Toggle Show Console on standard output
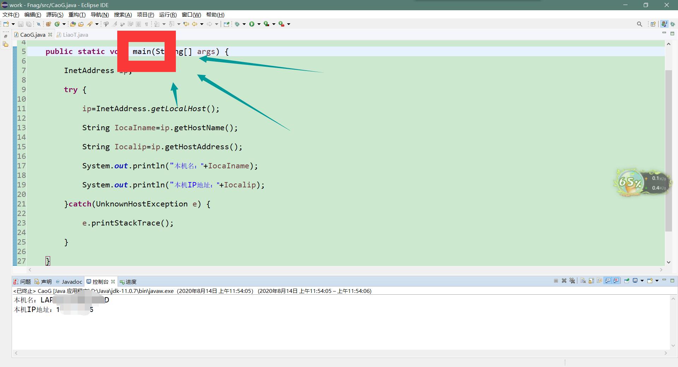 pyautogui.click(x=608, y=281)
